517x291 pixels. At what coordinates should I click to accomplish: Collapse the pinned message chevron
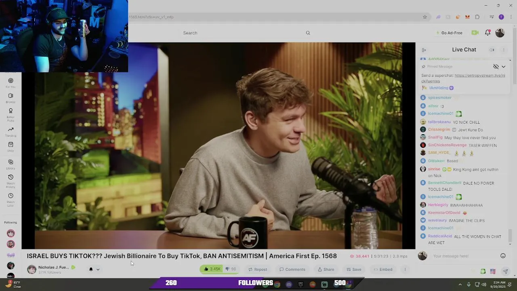pyautogui.click(x=503, y=67)
